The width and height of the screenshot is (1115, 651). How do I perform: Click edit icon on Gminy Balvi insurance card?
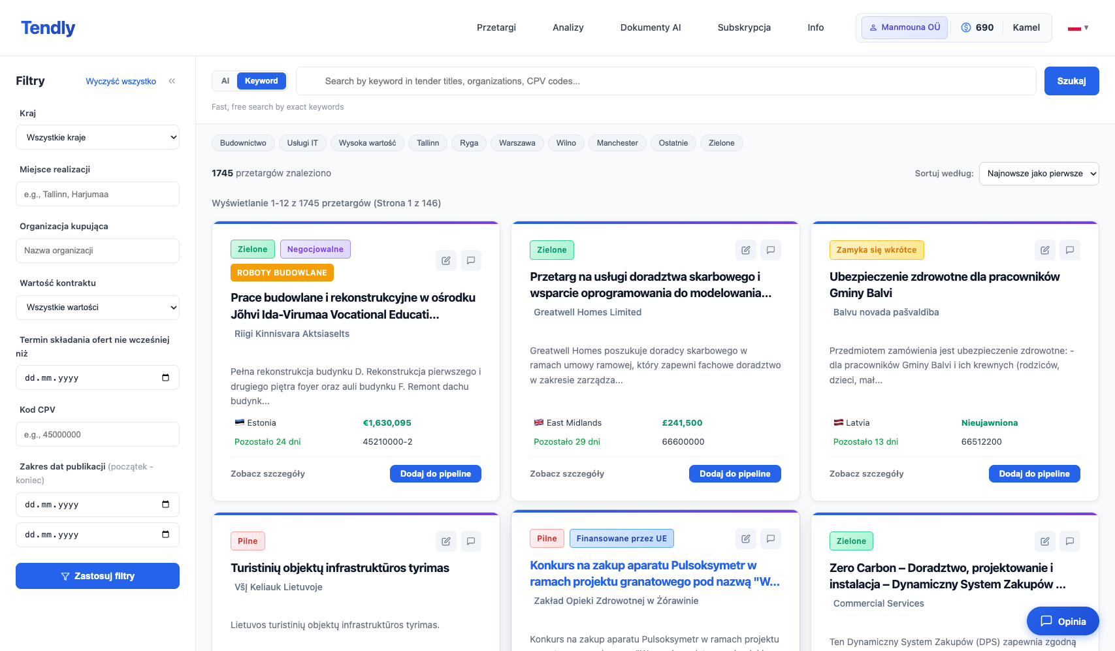point(1044,250)
